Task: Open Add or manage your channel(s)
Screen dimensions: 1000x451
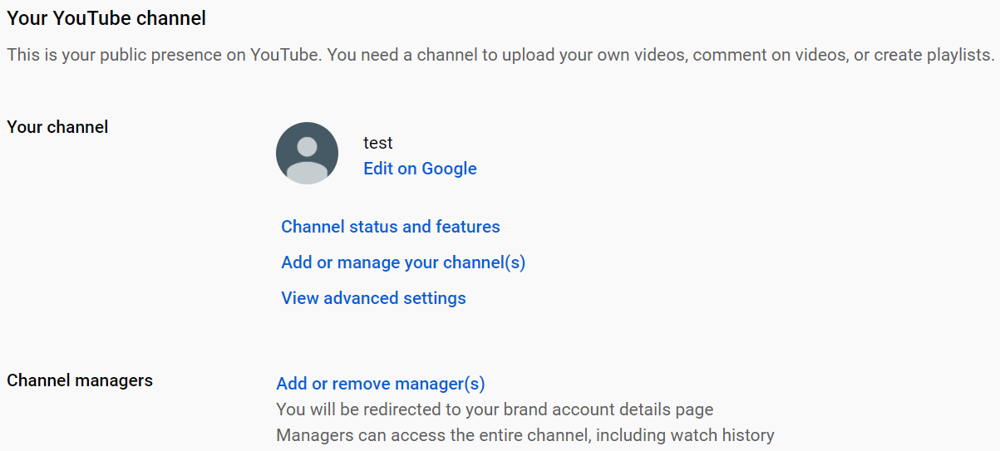Action: [x=403, y=262]
